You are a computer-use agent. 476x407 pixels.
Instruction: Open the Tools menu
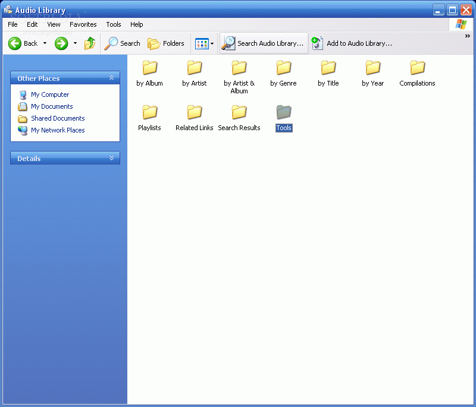tap(114, 24)
